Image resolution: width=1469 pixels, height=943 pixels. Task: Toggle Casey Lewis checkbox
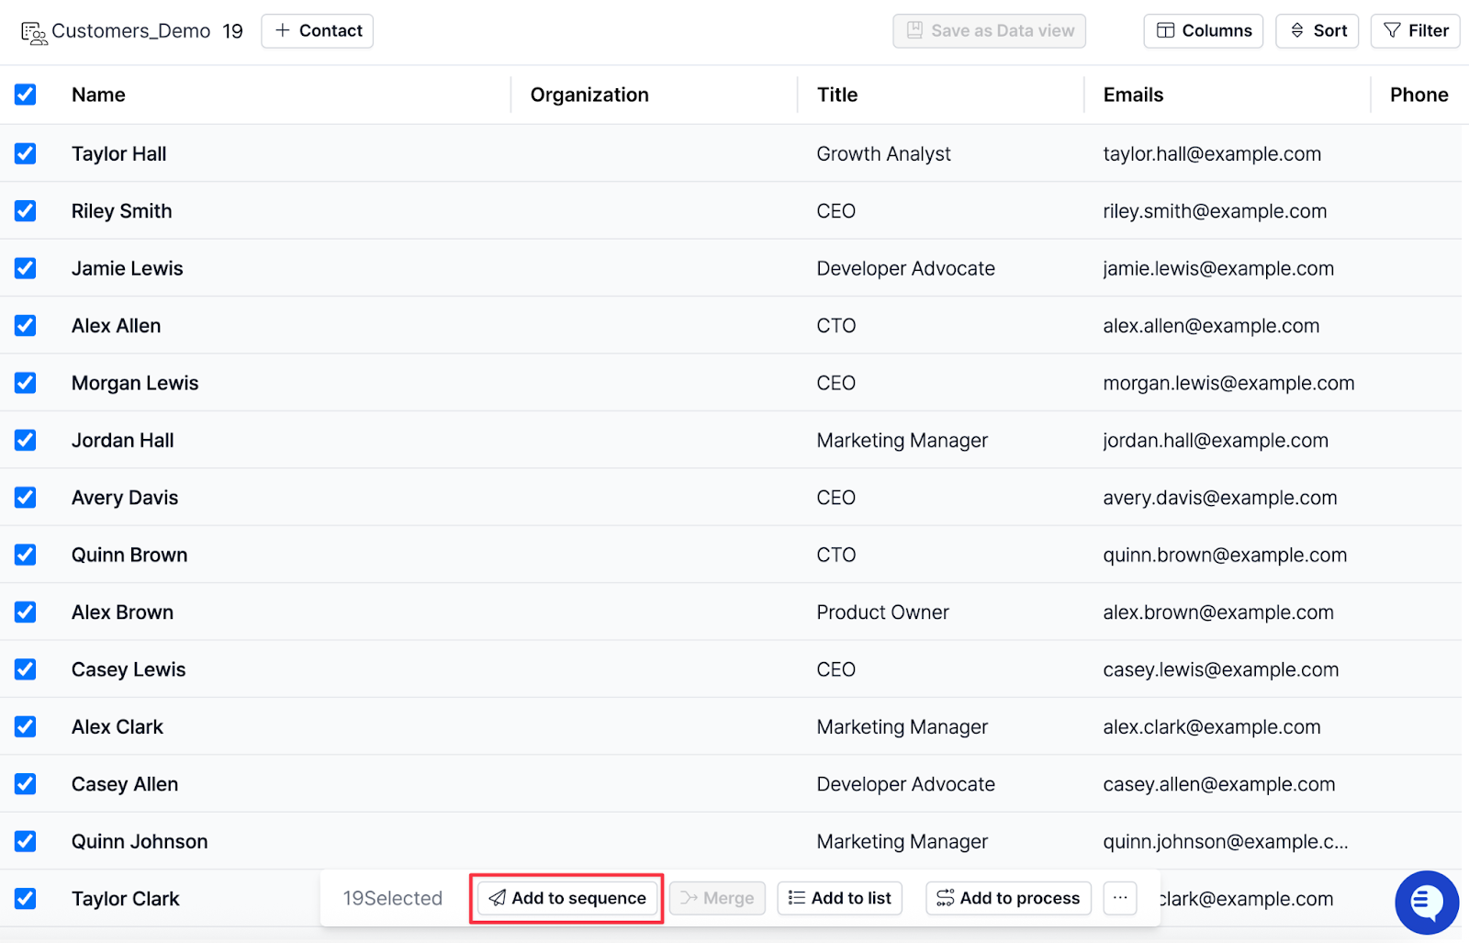pyautogui.click(x=26, y=669)
